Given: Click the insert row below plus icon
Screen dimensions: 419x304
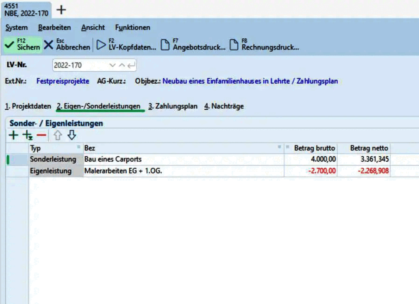Looking at the screenshot, I should tap(27, 135).
